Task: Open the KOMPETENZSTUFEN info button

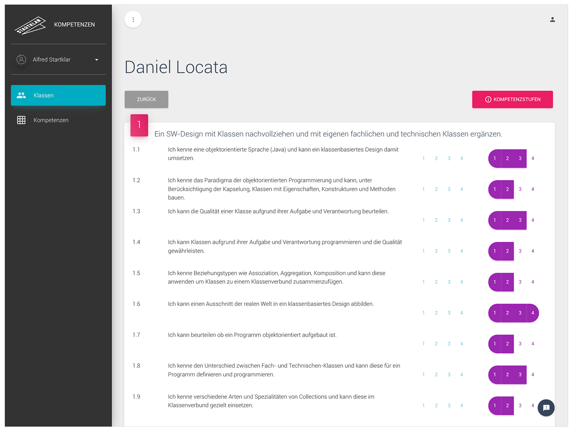Action: coord(512,99)
